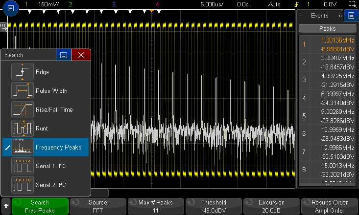The image size is (359, 215).
Task: Open the Search Freq Peaks softkey
Action: 40,206
